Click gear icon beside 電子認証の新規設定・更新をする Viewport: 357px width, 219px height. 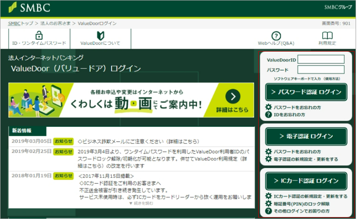(x=269, y=159)
